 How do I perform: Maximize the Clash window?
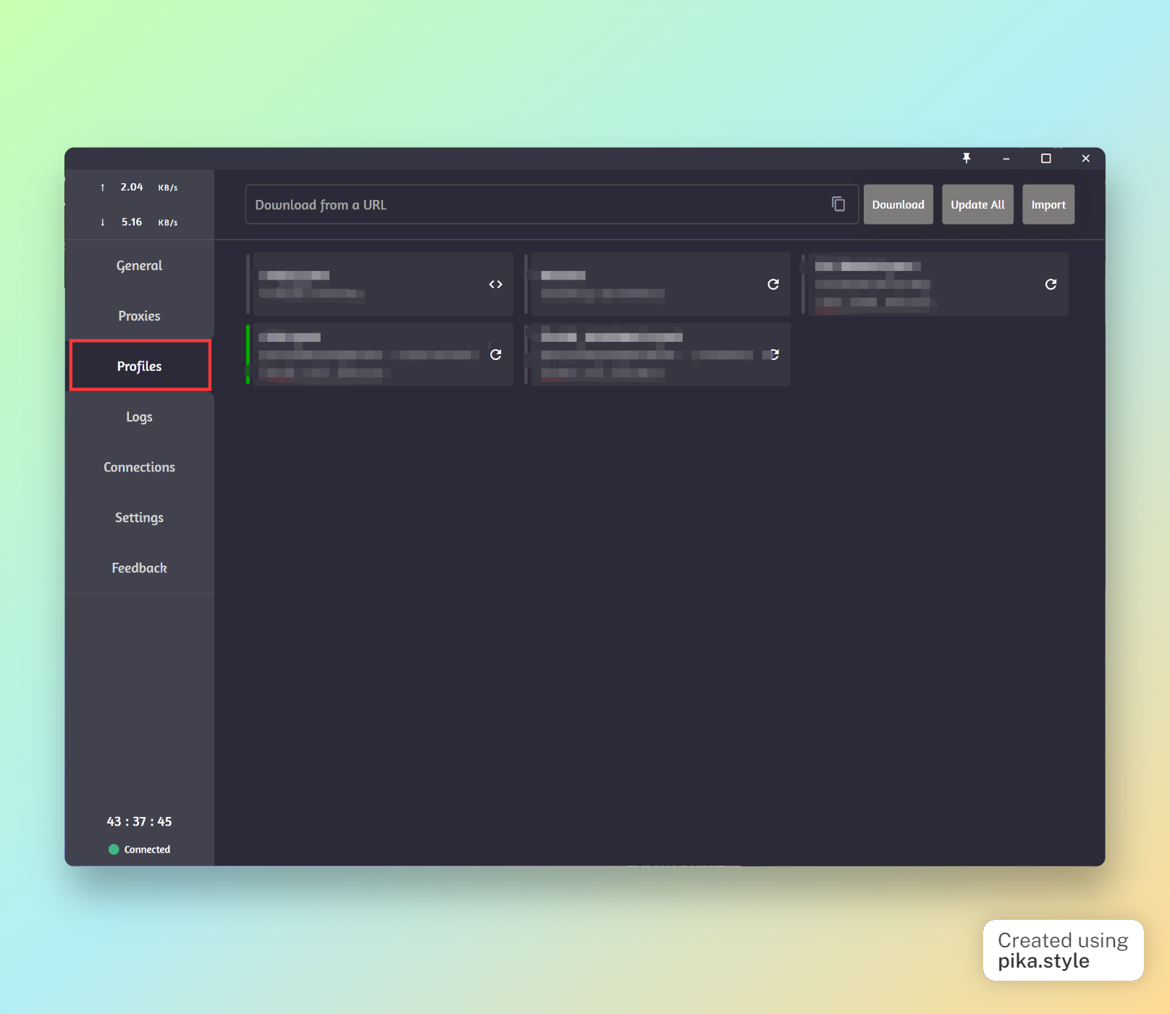1045,159
